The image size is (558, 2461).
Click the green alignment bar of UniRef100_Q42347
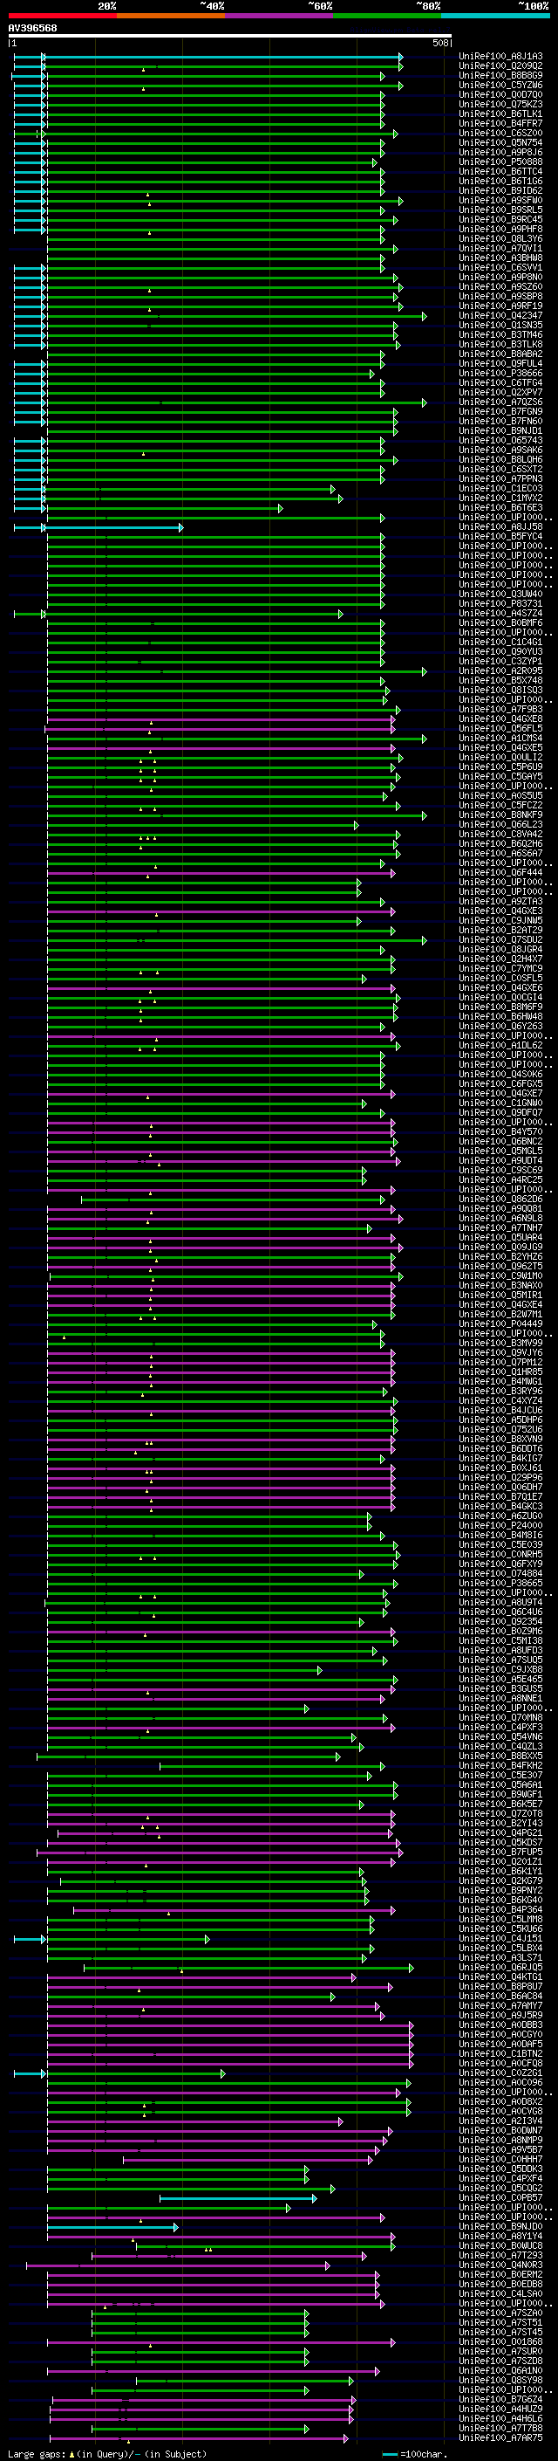point(235,316)
